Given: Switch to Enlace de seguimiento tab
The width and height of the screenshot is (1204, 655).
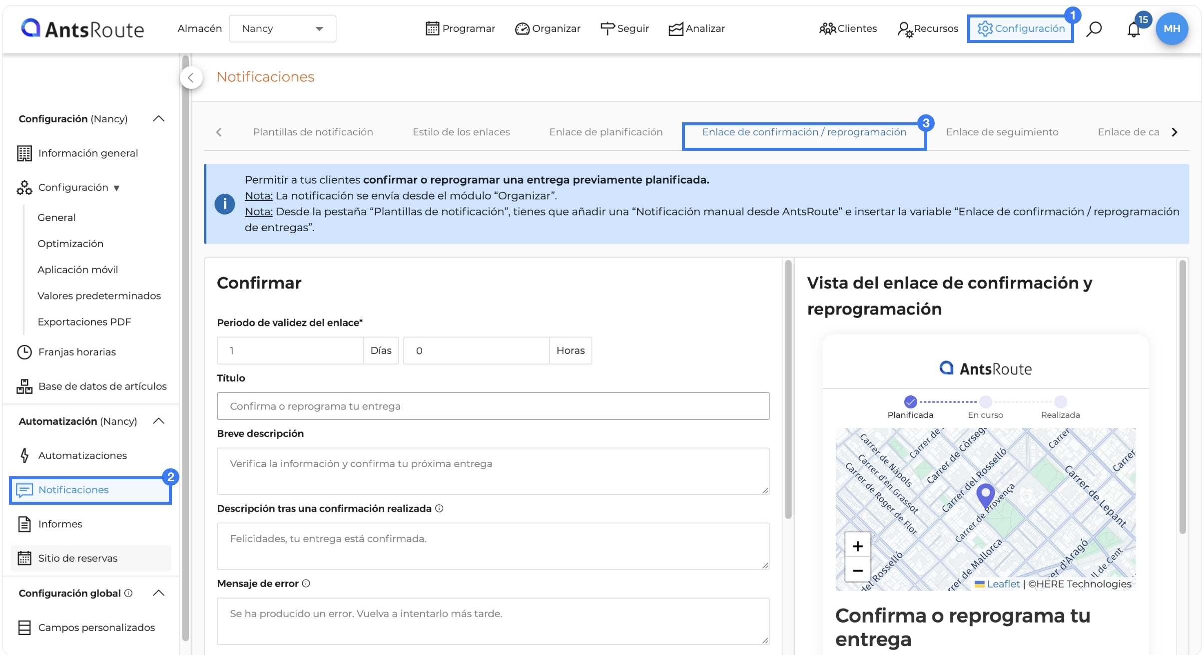Looking at the screenshot, I should click(x=1002, y=132).
